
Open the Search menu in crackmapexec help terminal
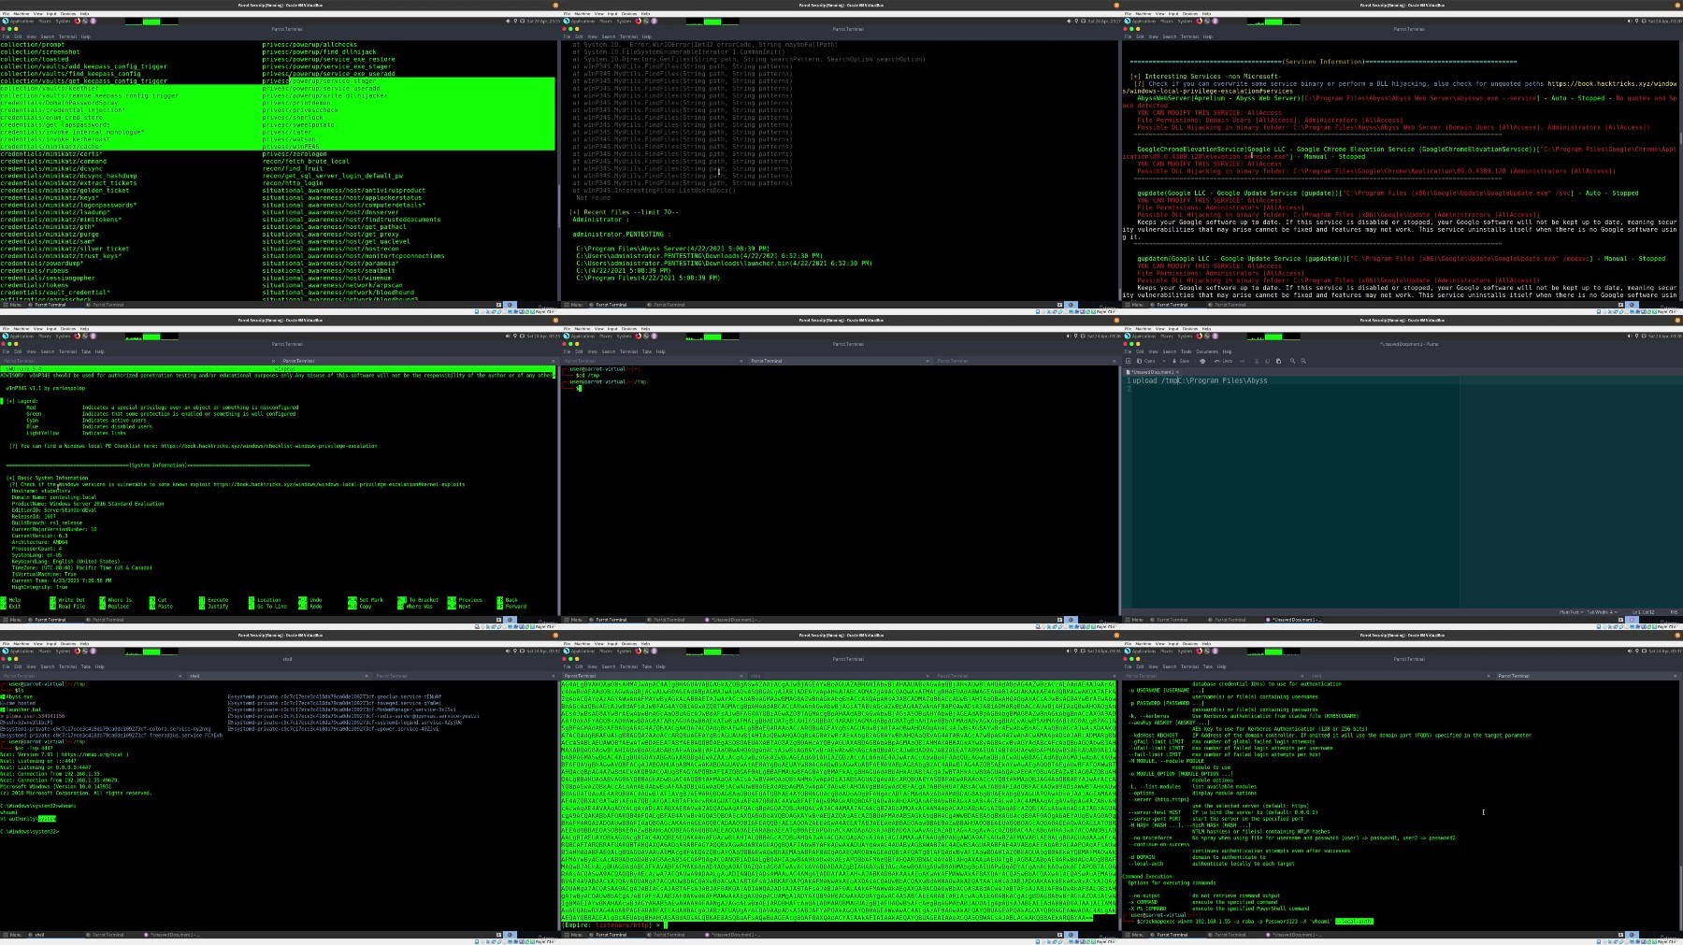(x=1170, y=666)
